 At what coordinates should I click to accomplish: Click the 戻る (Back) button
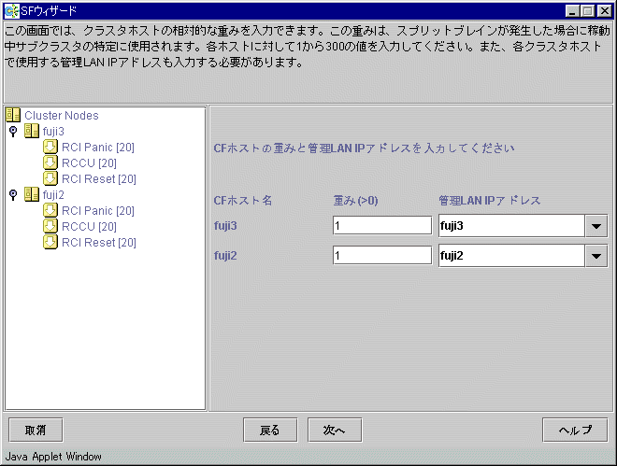pos(270,431)
